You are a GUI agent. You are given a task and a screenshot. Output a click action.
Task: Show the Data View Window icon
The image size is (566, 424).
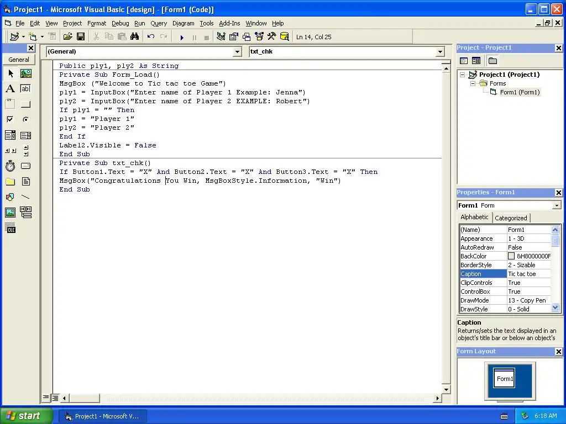[285, 36]
